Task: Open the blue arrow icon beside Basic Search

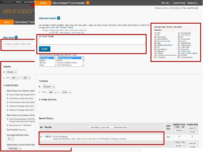Action: click(x=16, y=37)
